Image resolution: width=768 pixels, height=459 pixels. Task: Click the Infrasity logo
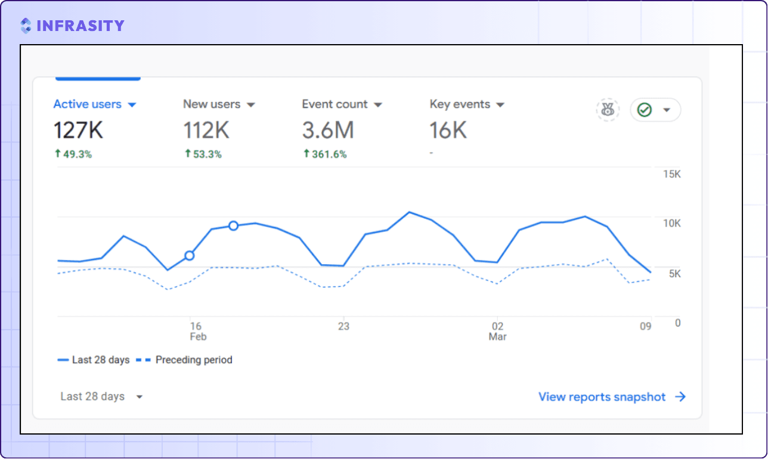72,26
